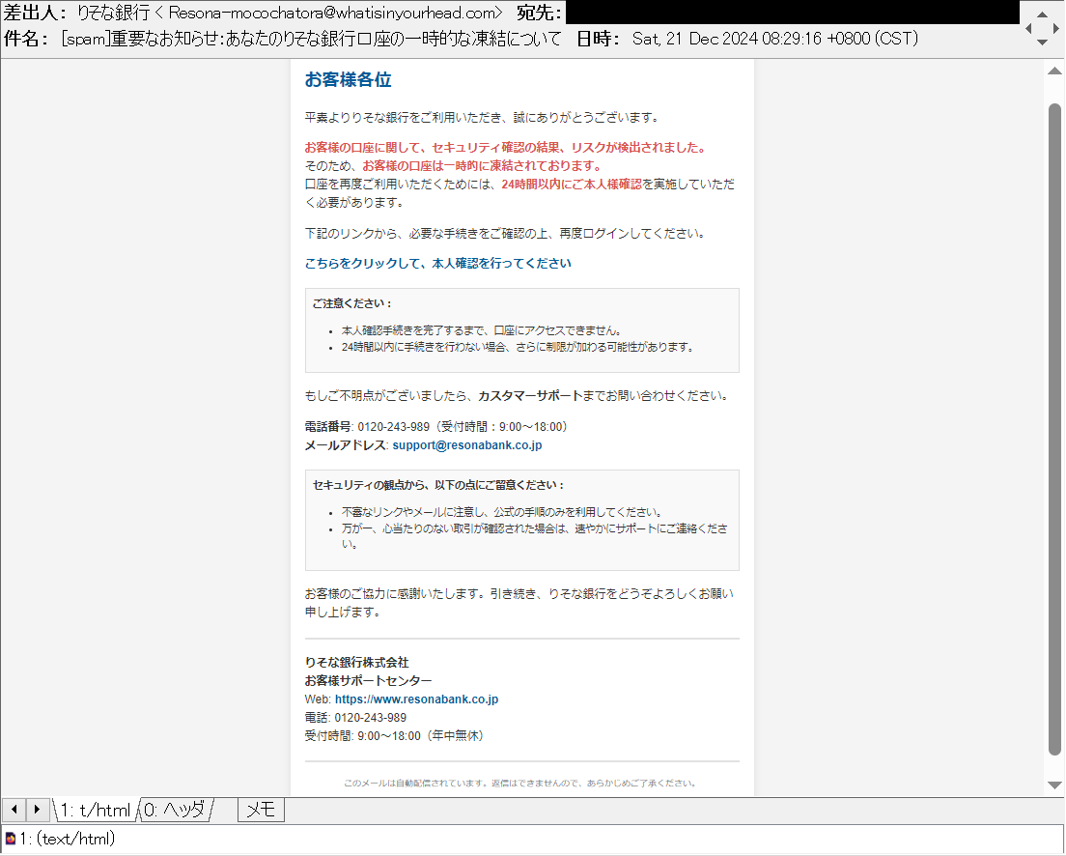This screenshot has width=1066, height=856.
Task: Click the next-tab arrow at bottom left
Action: tap(37, 809)
